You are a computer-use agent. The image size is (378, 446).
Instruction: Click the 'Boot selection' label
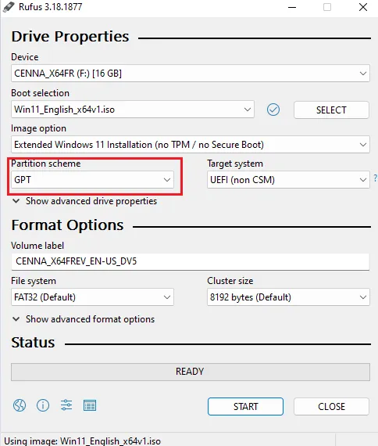pos(40,93)
